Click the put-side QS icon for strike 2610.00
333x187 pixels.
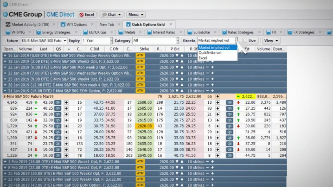click(229, 114)
